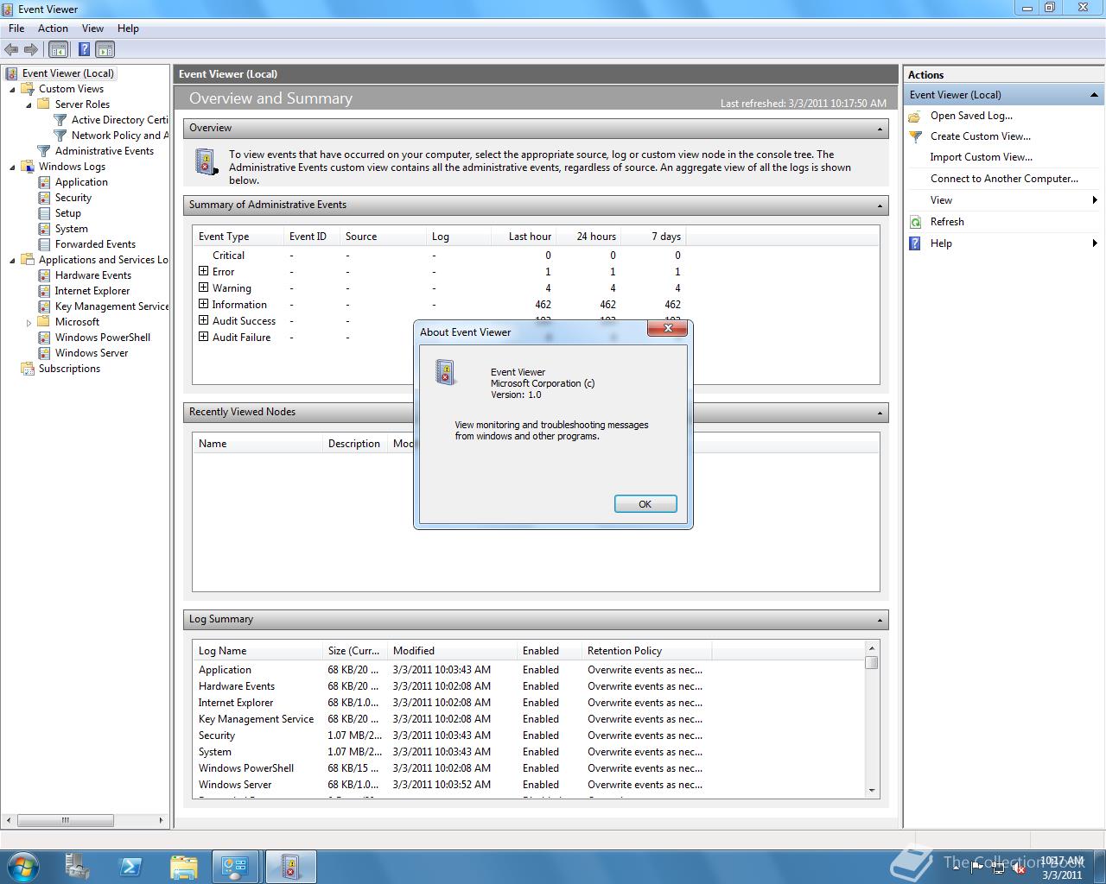Viewport: 1106px width, 884px height.
Task: Click the Administrative Events funnel icon
Action: pyautogui.click(x=44, y=151)
